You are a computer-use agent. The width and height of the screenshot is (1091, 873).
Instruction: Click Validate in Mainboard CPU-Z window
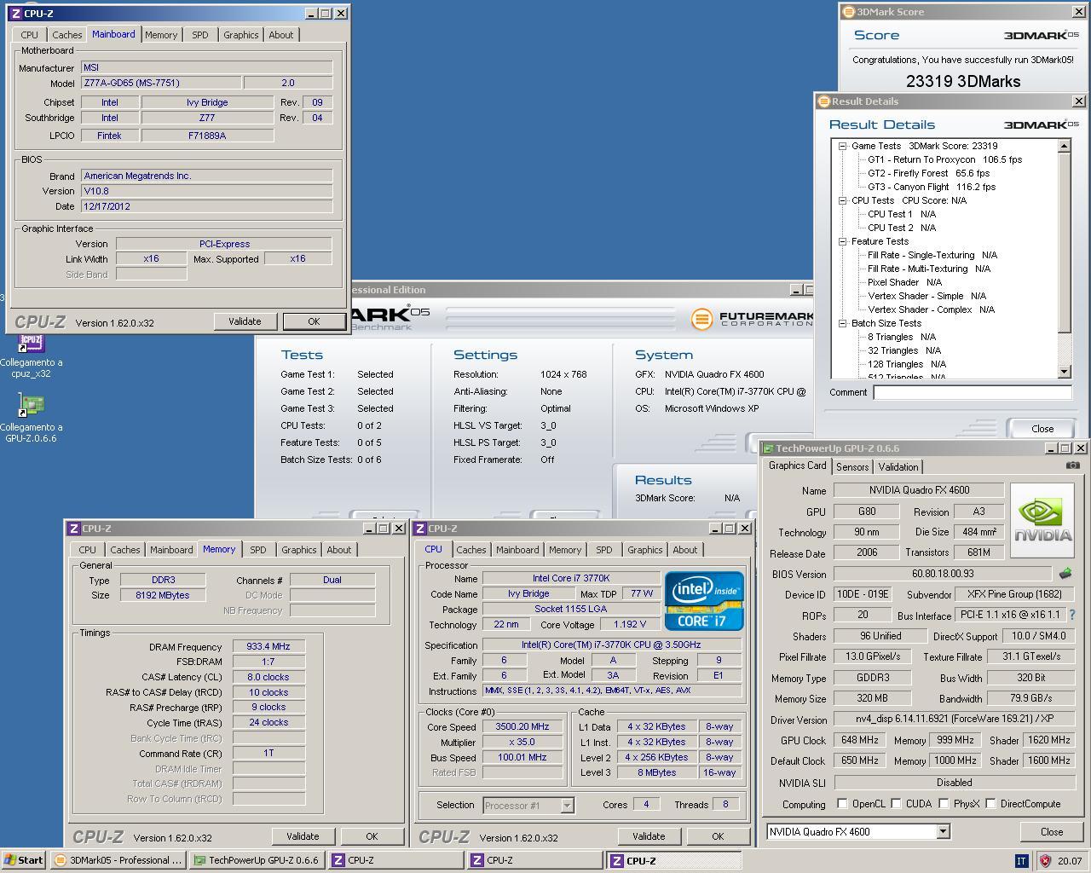[x=245, y=321]
